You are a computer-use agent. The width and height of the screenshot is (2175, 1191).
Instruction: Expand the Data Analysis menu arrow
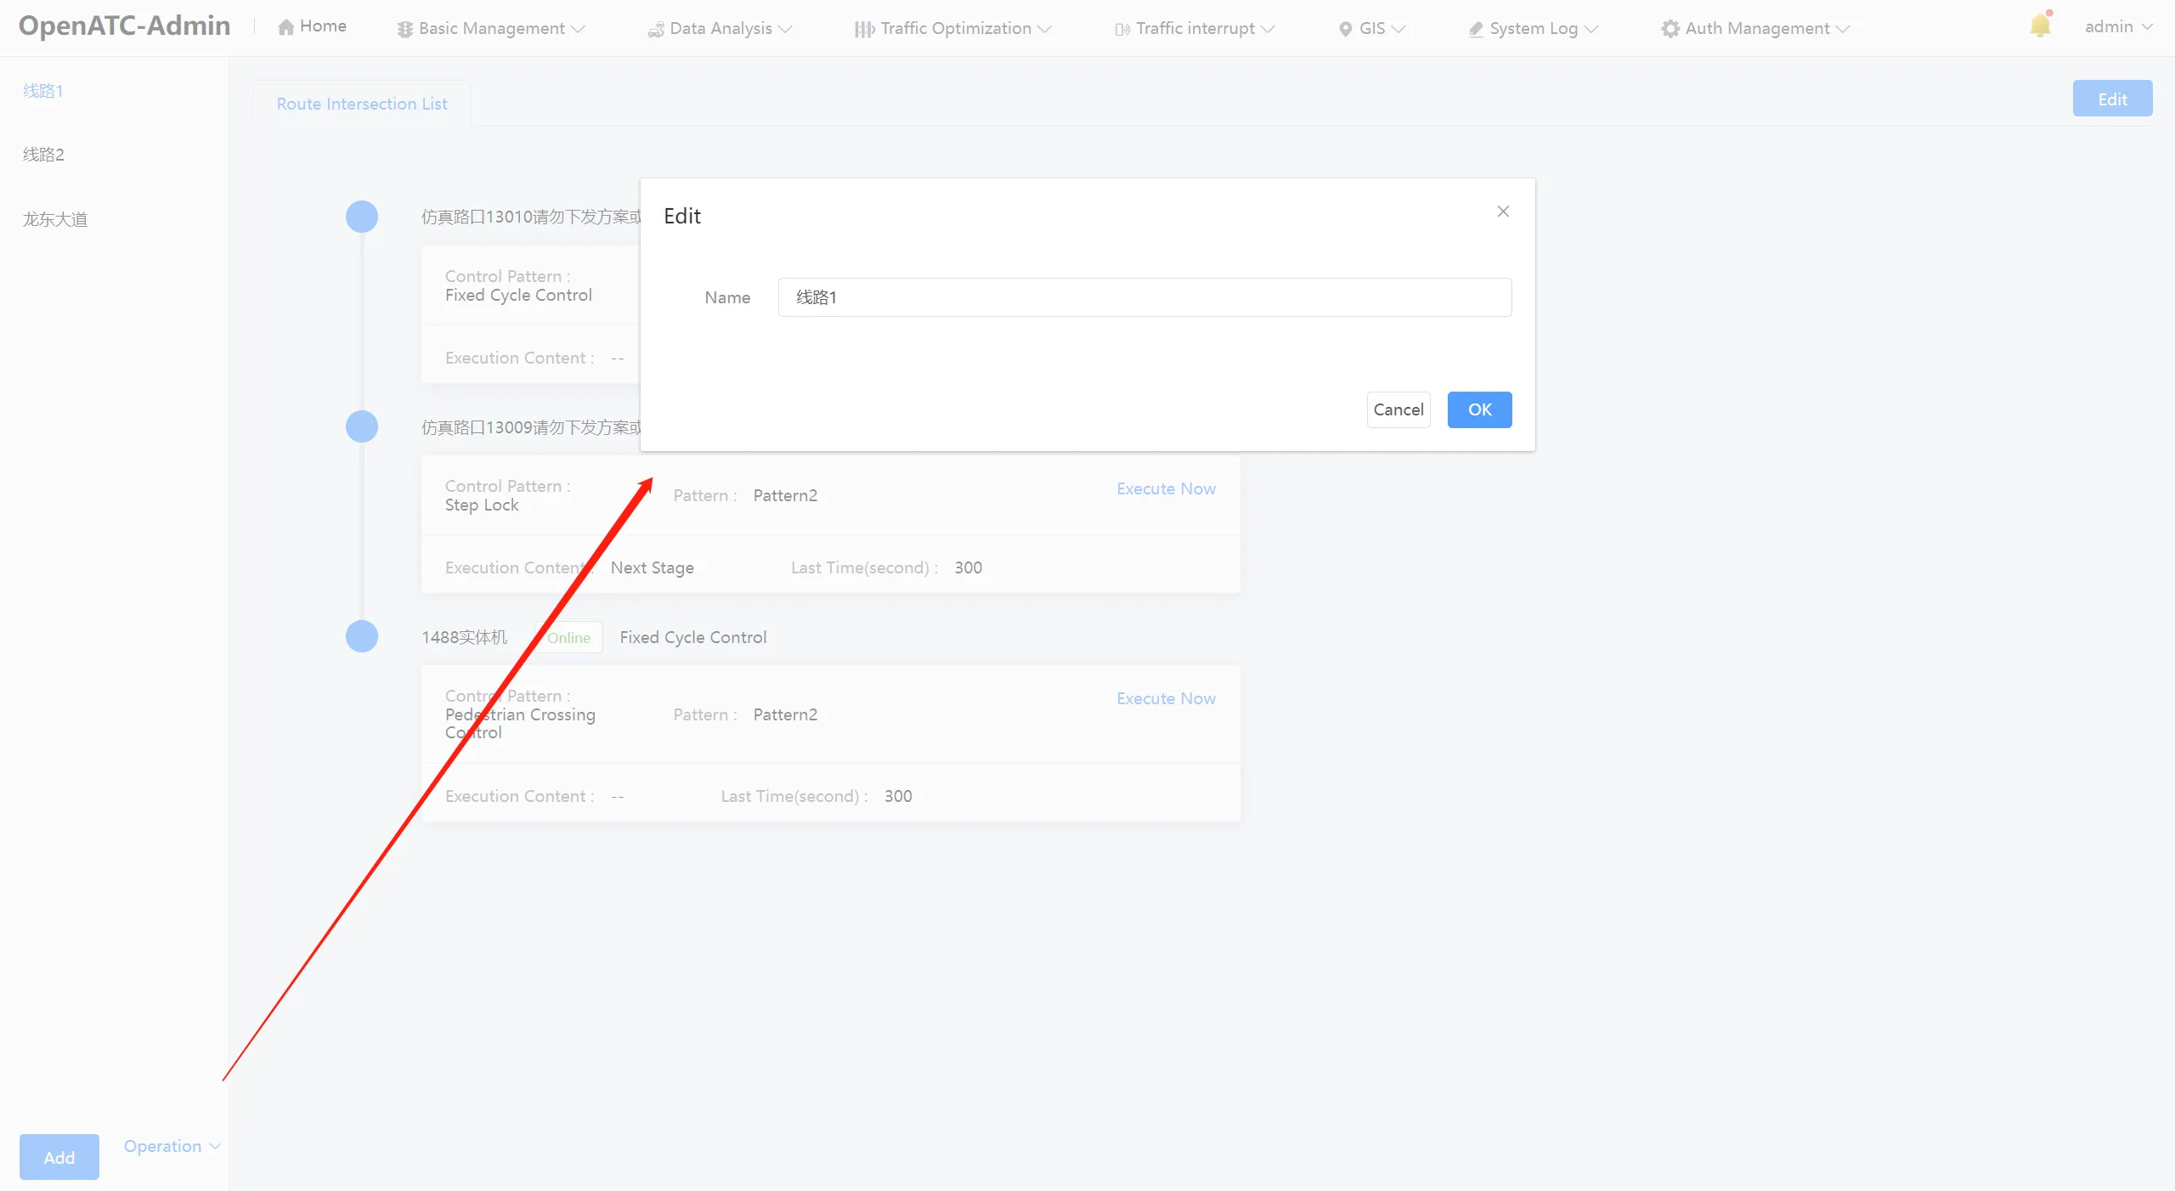(785, 29)
